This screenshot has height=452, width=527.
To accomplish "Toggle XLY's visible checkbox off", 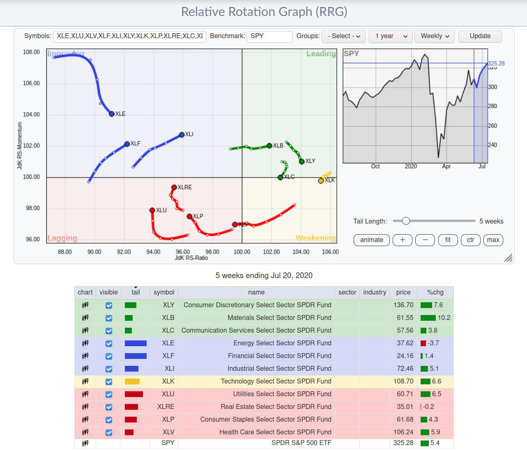I will (x=108, y=305).
